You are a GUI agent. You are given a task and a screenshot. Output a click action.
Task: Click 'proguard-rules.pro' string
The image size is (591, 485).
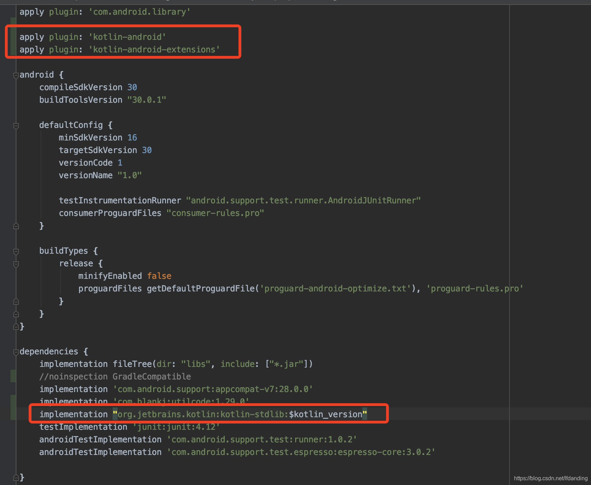[475, 289]
